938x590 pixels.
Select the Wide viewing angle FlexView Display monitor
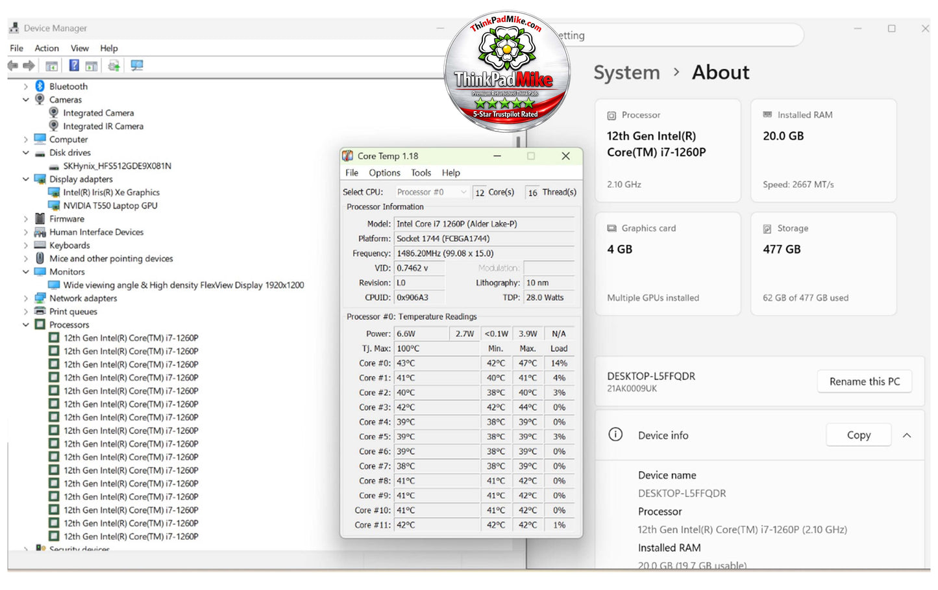pos(184,285)
